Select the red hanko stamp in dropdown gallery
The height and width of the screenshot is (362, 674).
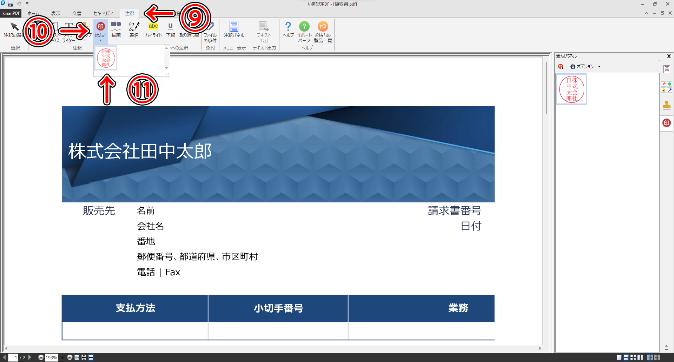click(x=106, y=58)
